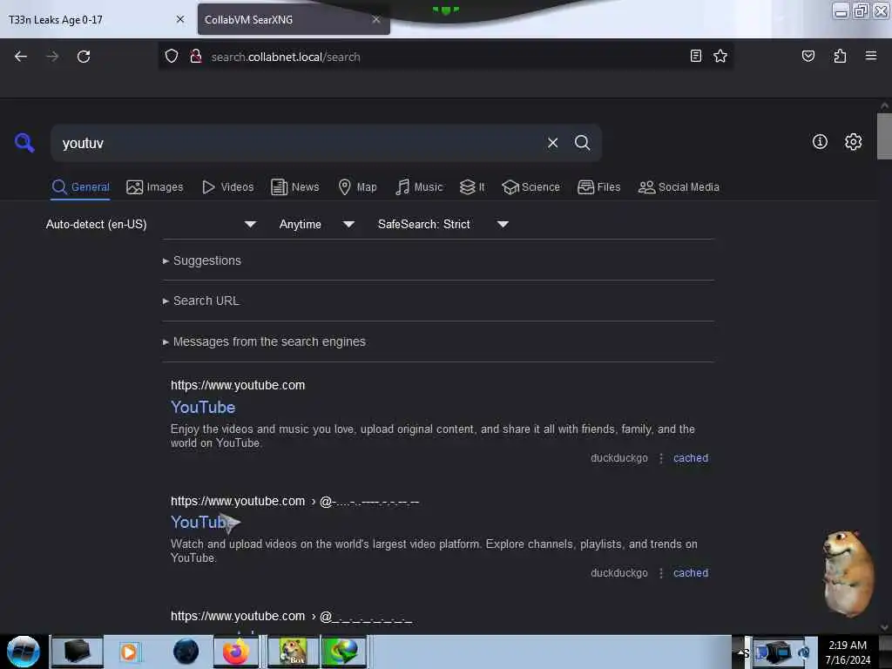Open the dark globe taskbar icon

tap(186, 652)
